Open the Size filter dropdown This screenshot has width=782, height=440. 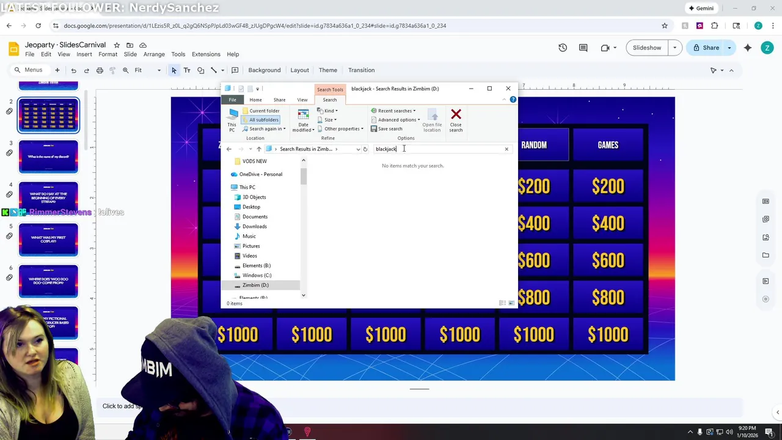point(327,120)
